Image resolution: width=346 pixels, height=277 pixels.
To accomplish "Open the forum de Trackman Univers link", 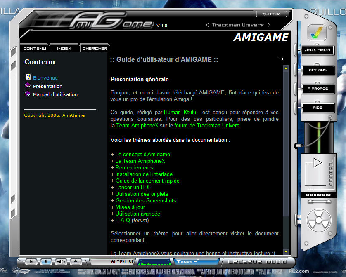I will pyautogui.click(x=207, y=126).
